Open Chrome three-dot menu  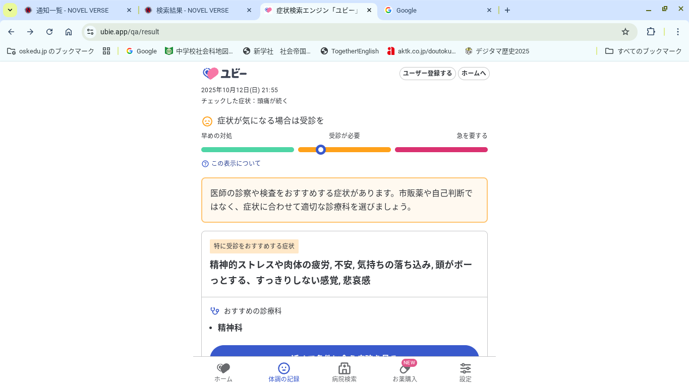pos(678,32)
